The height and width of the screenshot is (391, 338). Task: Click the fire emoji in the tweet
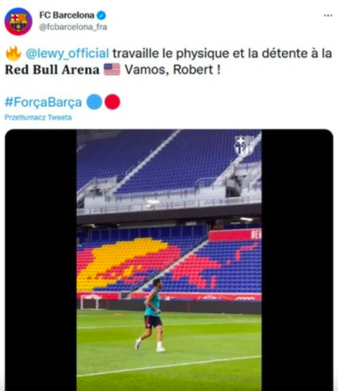click(13, 53)
